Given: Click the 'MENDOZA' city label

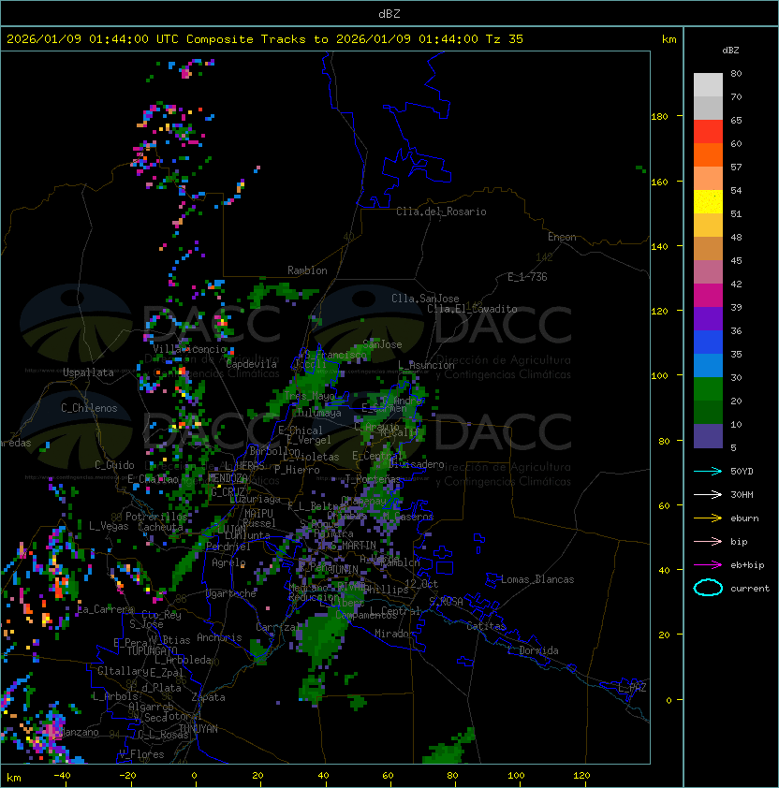Looking at the screenshot, I should tap(228, 478).
